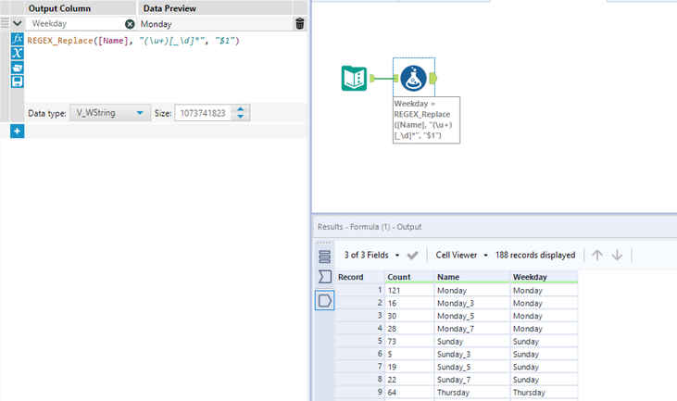
Task: Select the Formula tool on canvas
Action: coord(413,78)
